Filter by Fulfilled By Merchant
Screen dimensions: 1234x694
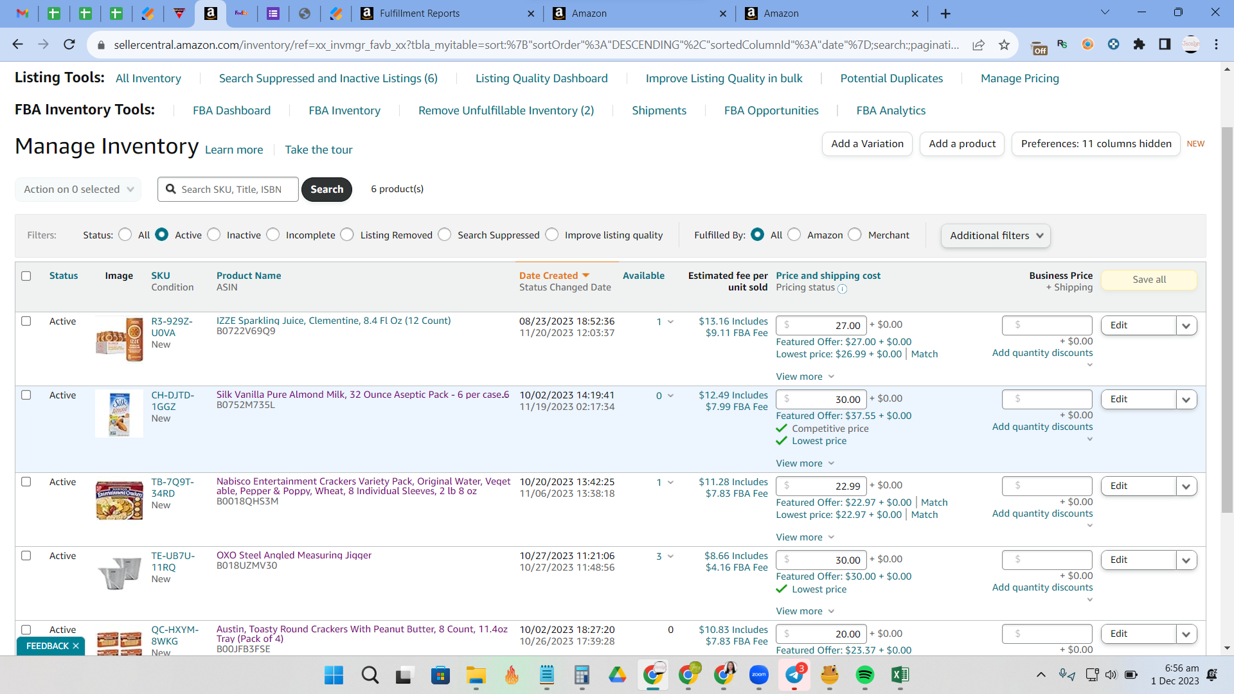tap(855, 235)
